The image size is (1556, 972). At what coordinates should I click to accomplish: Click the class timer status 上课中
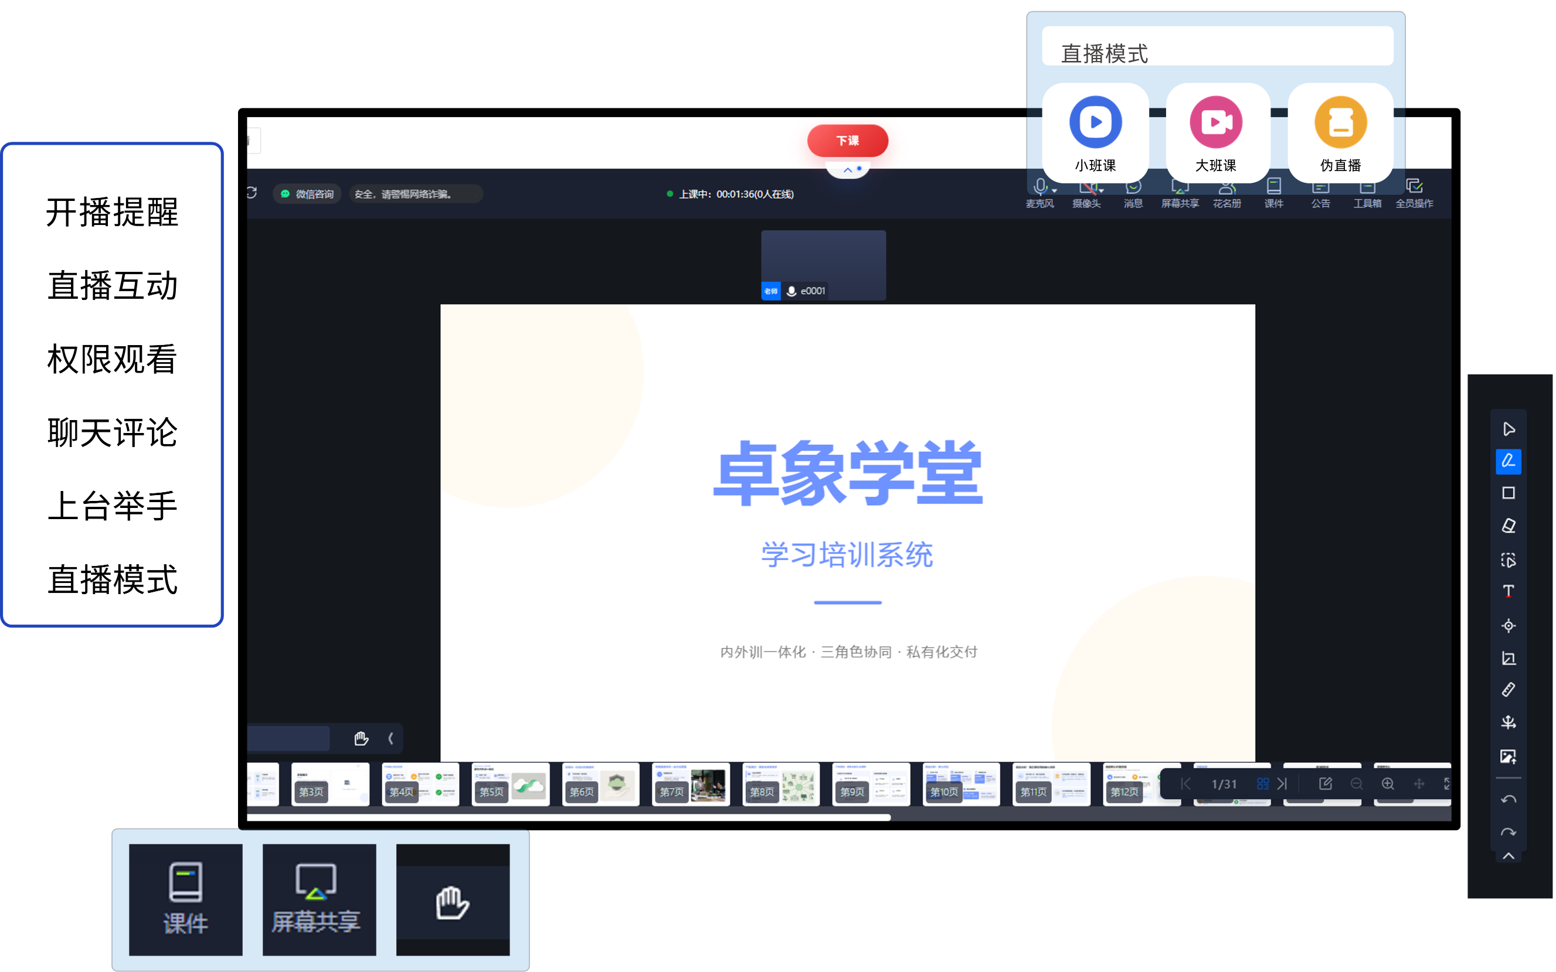[x=730, y=194]
